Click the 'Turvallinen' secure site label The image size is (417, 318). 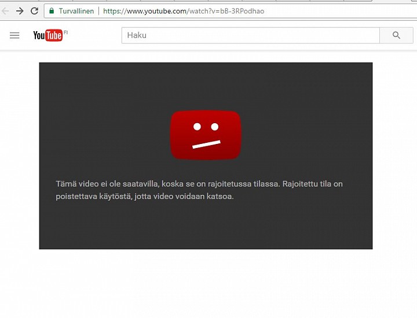[76, 11]
